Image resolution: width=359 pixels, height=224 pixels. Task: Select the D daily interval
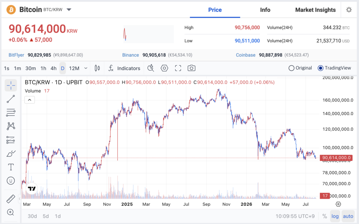[62, 68]
